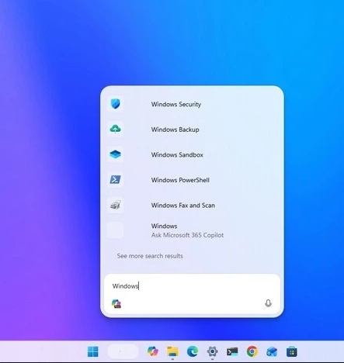The height and width of the screenshot is (363, 344).
Task: Open the Windows Fax and Scan icon
Action: click(x=115, y=205)
